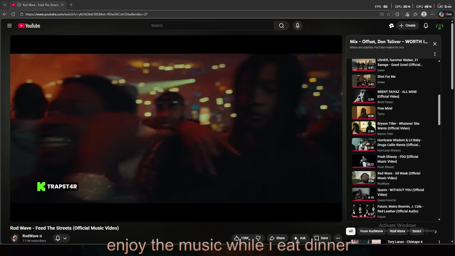Go back with the browser back arrow

pyautogui.click(x=5, y=14)
